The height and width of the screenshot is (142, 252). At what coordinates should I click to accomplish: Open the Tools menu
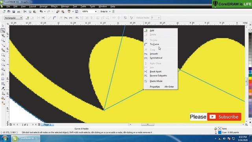tap(92, 6)
